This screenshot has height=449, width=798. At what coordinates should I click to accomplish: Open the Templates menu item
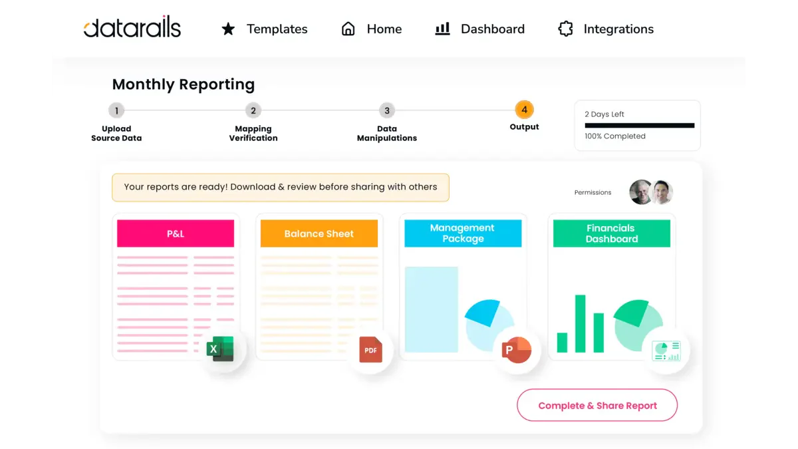(x=277, y=29)
